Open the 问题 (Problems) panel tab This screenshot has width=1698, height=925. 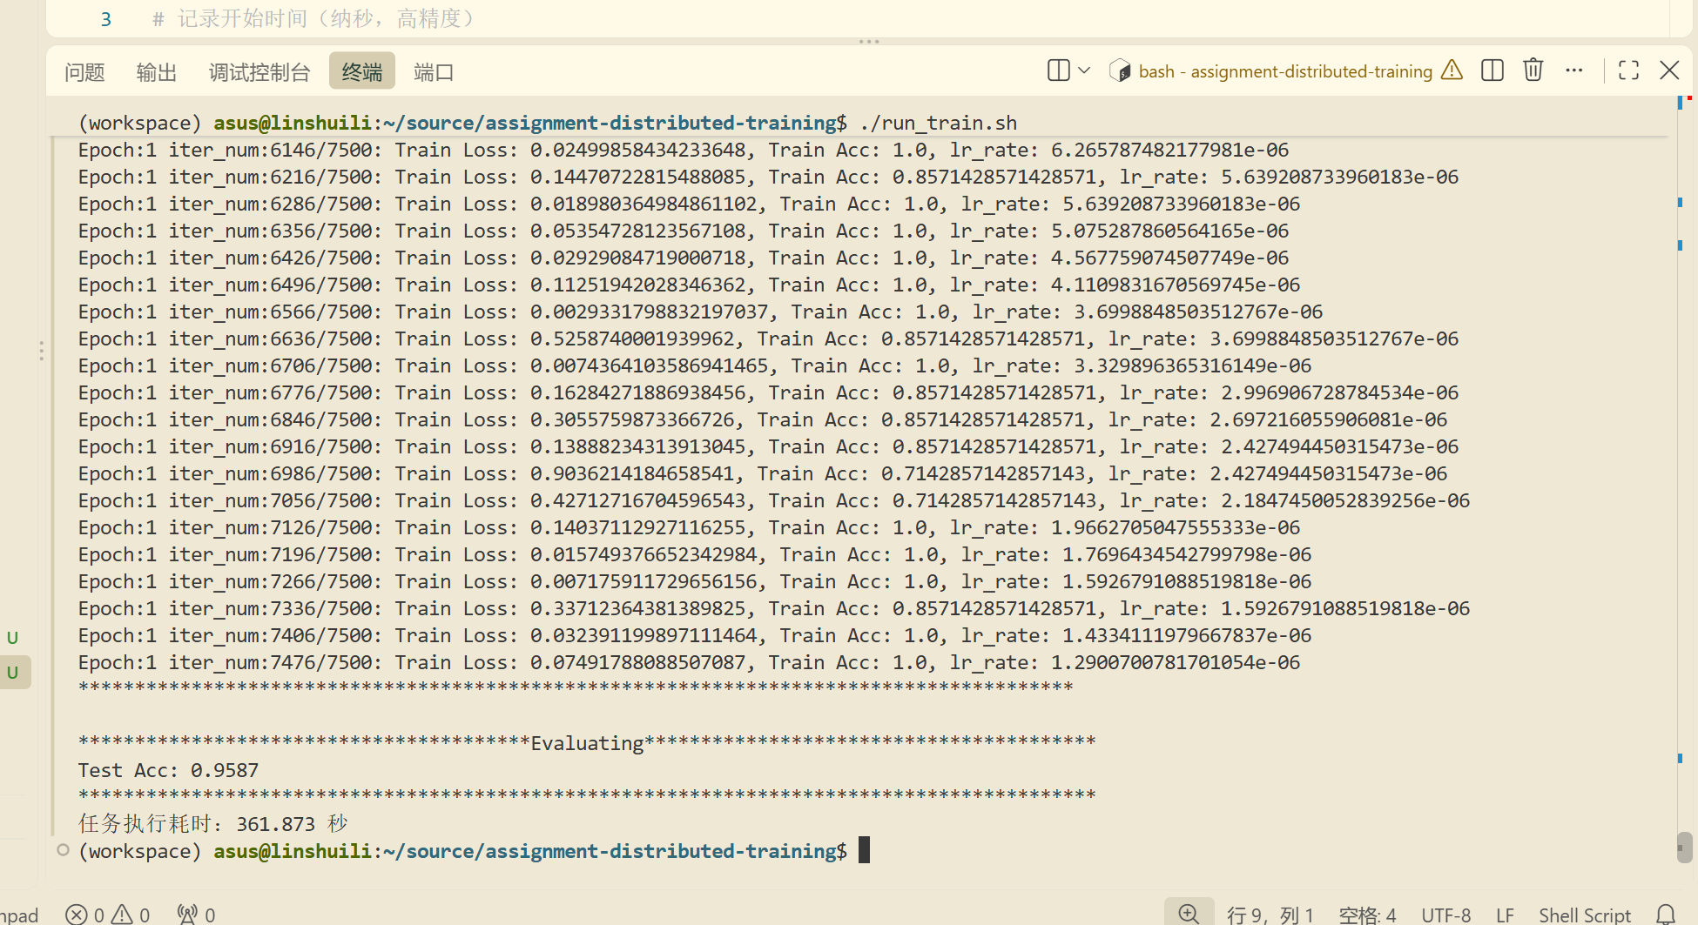pos(84,72)
